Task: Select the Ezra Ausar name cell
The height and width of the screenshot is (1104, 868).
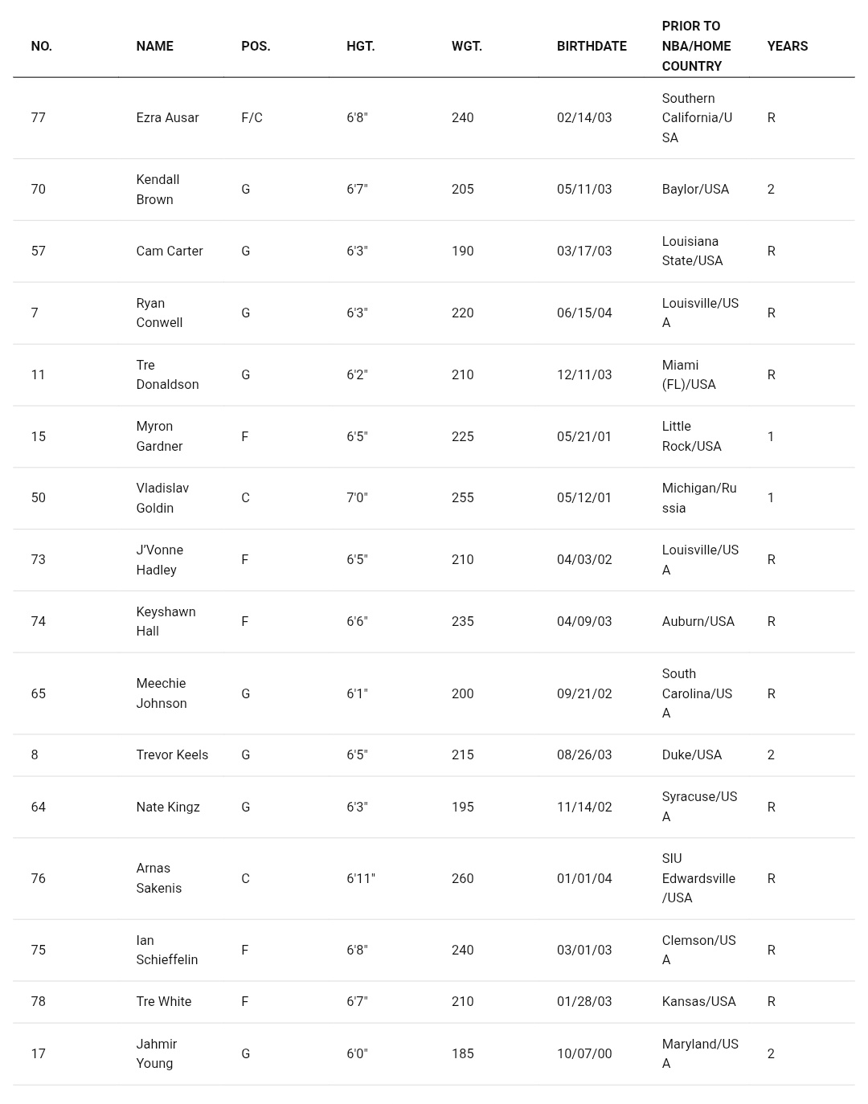Action: [x=167, y=118]
